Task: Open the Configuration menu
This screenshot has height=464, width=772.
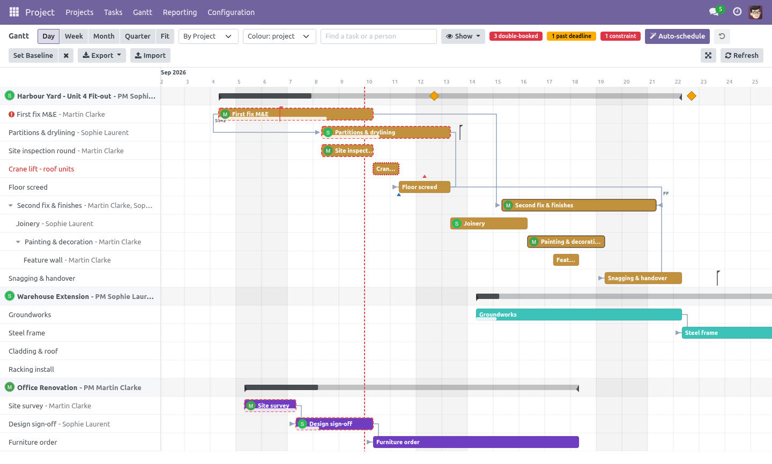Action: (x=231, y=12)
